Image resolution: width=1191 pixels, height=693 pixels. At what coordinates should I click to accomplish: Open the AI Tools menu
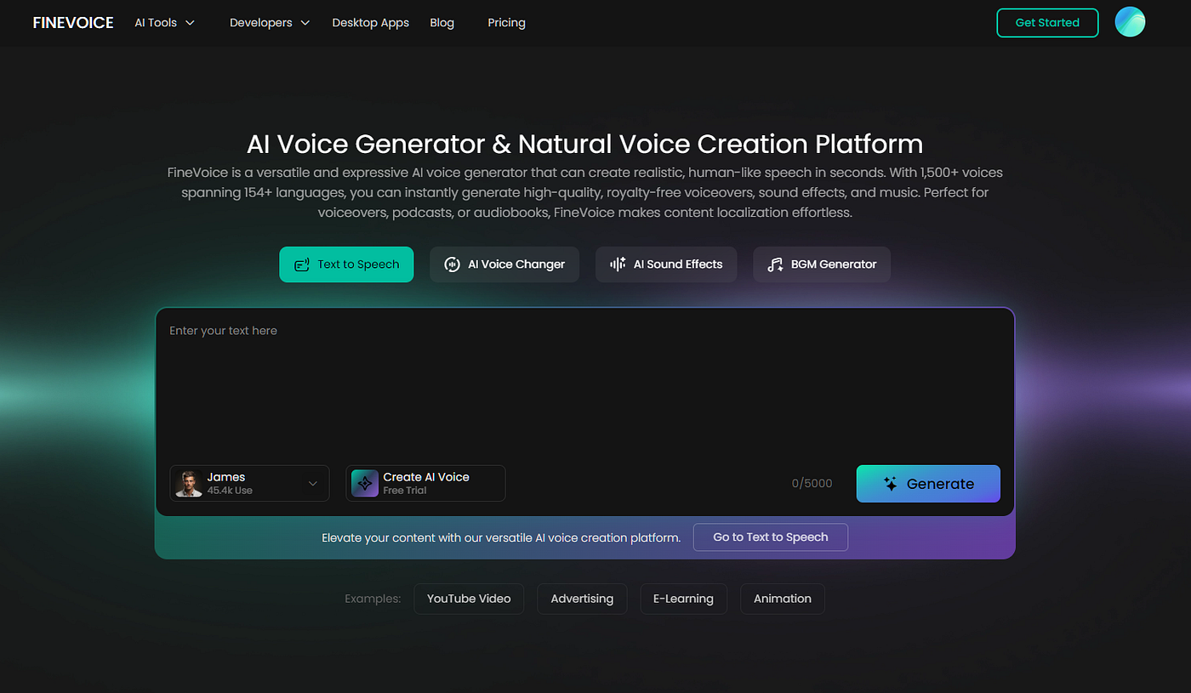point(164,23)
